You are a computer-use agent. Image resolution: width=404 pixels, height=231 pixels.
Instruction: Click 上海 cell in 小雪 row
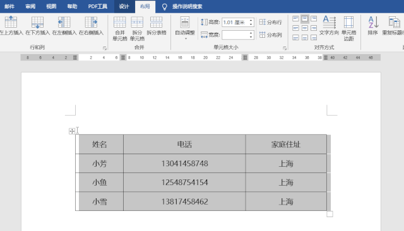(x=286, y=201)
